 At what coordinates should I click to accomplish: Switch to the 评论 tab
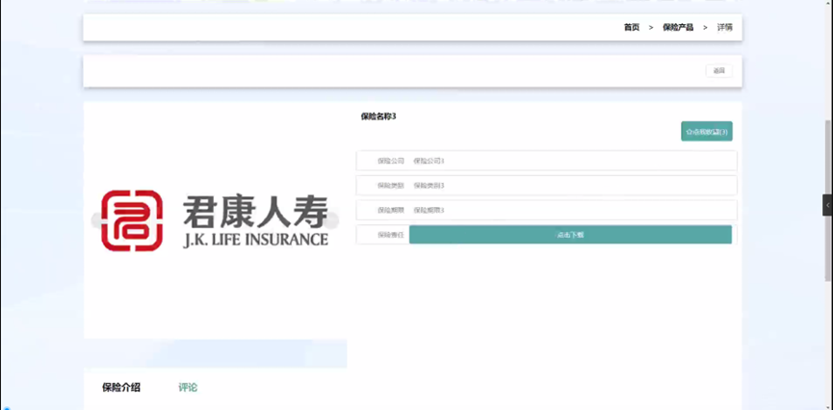coord(188,388)
